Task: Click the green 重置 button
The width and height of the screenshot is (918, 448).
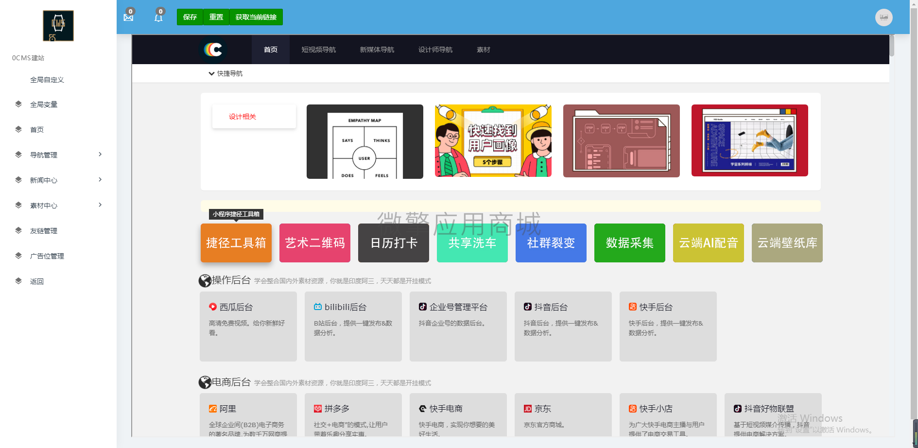Action: pyautogui.click(x=216, y=17)
